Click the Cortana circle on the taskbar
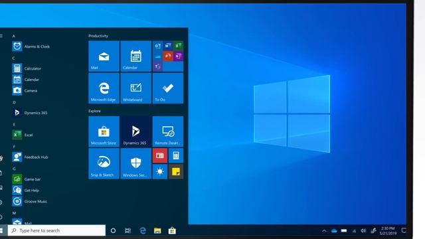 click(114, 230)
